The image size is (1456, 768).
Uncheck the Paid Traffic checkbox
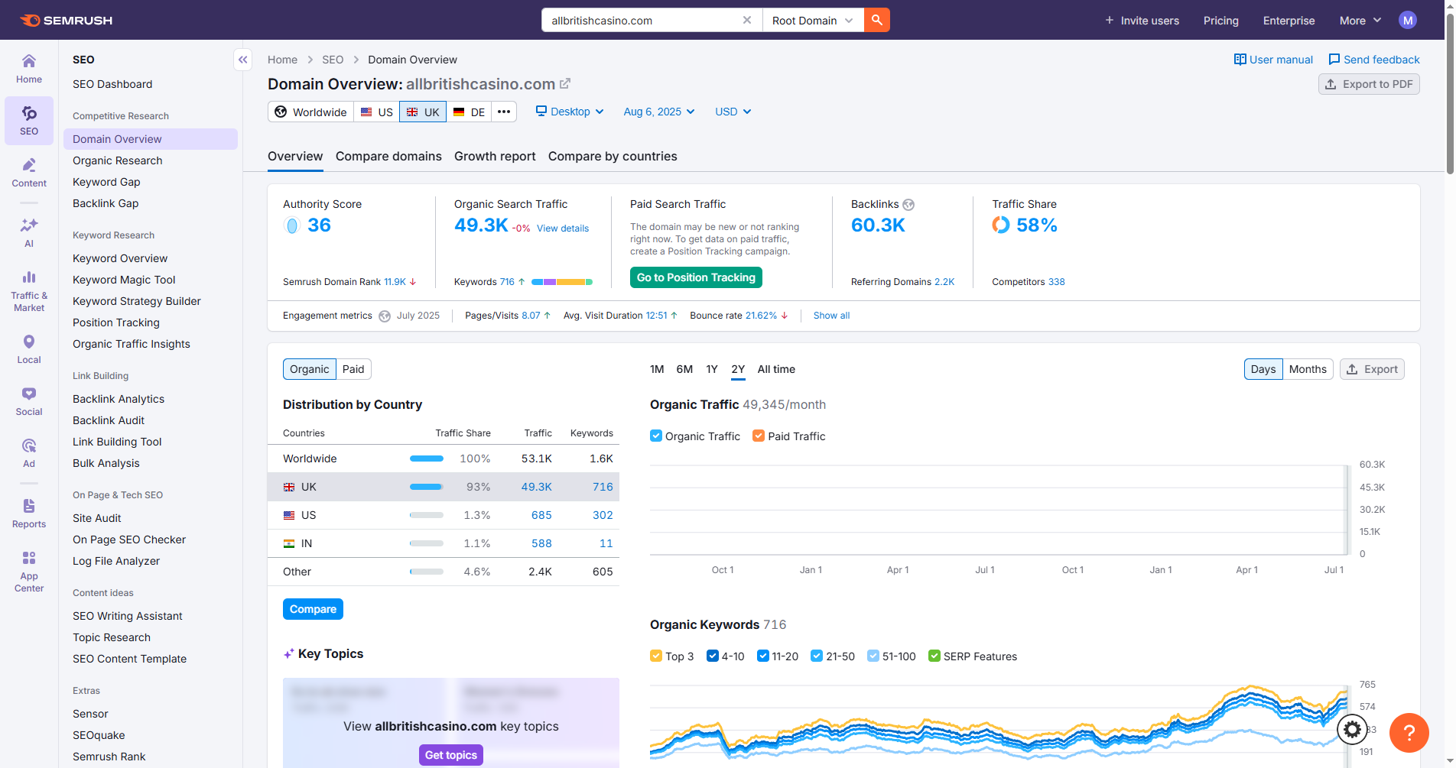pos(759,436)
